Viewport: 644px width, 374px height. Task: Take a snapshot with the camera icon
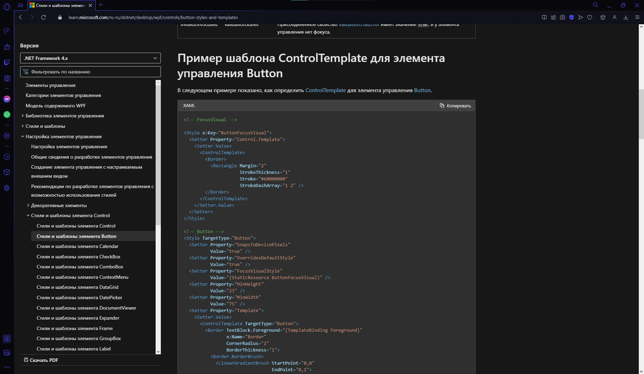click(563, 17)
